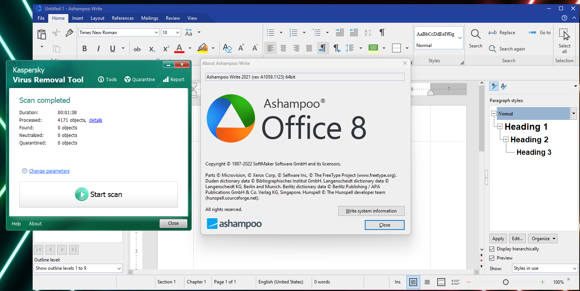Center-align the paragraph text
Viewport: 580px width, 291px height.
[283, 48]
